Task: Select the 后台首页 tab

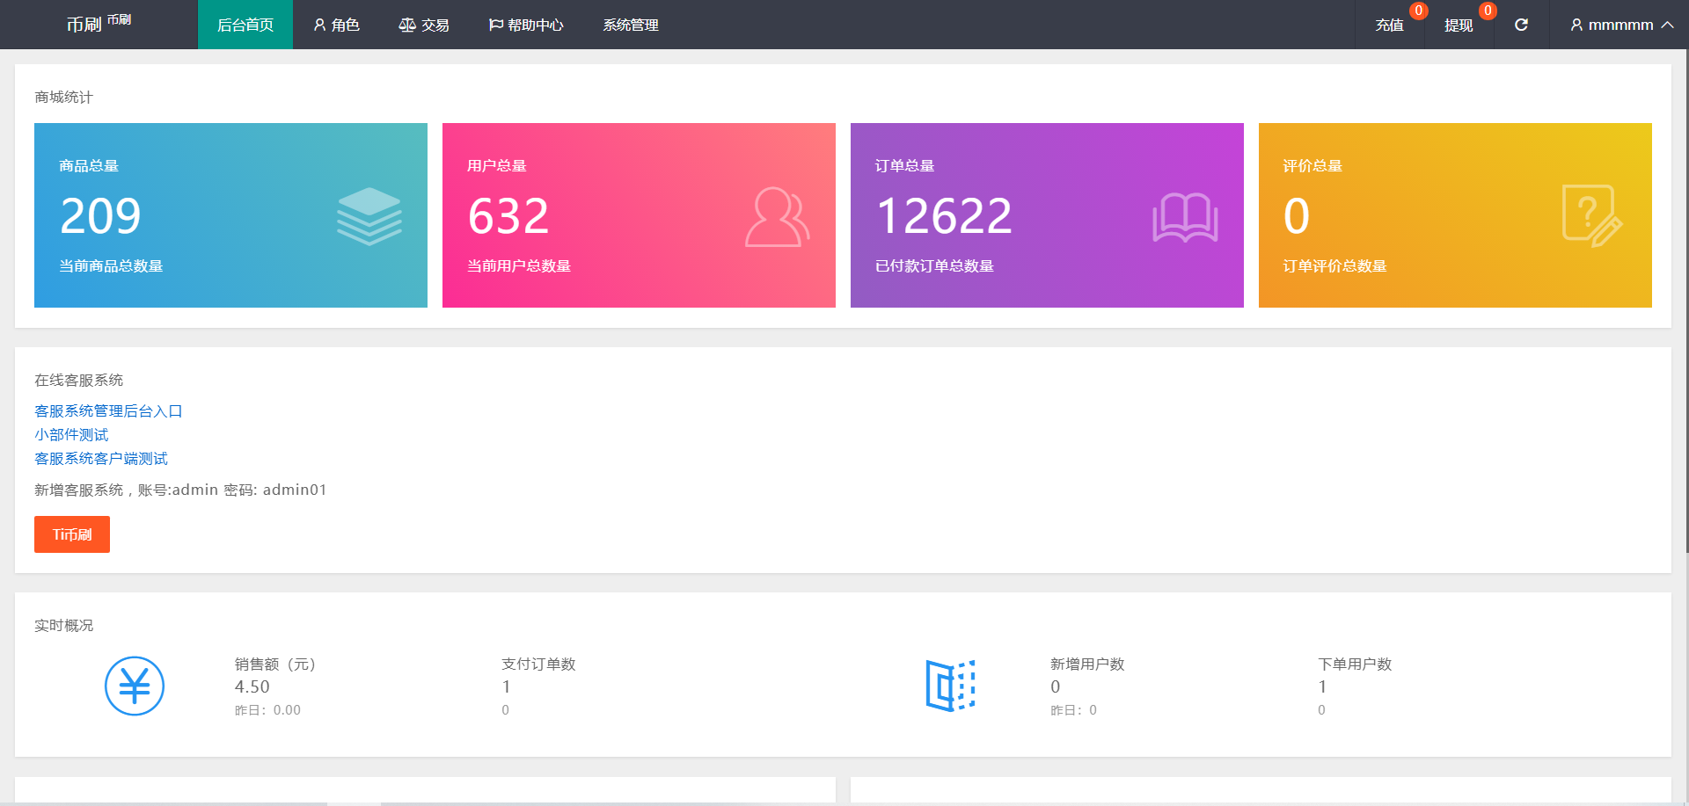Action: point(245,25)
